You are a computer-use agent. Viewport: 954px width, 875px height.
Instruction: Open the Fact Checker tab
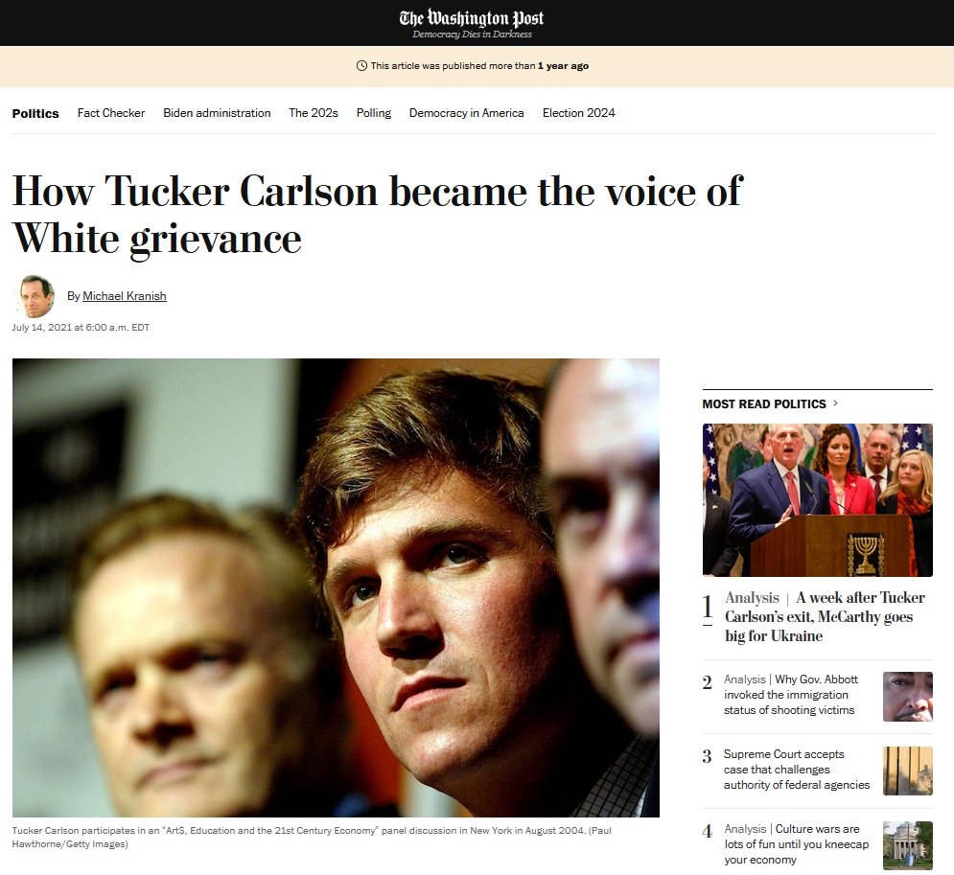110,113
